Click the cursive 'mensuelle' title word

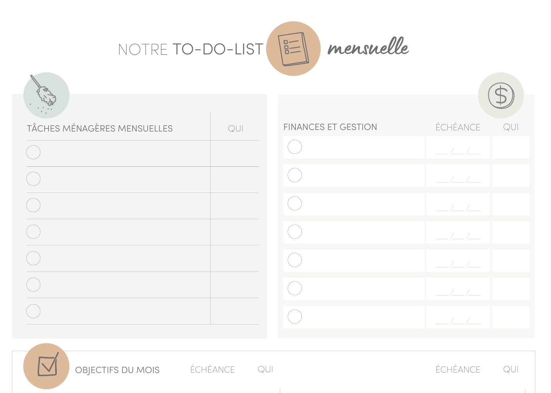coord(368,48)
